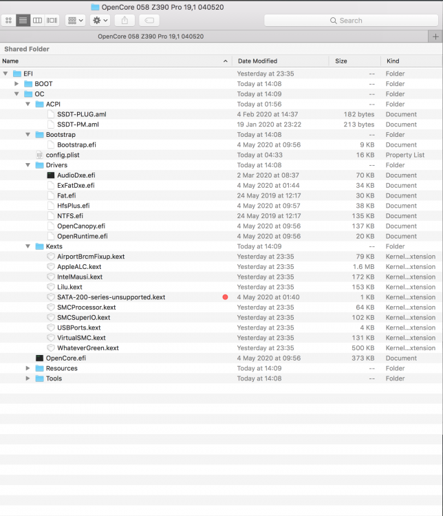Click the Share toolbar button

coord(125,21)
